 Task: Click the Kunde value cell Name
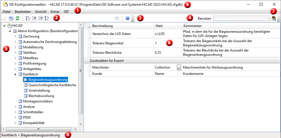(168, 74)
